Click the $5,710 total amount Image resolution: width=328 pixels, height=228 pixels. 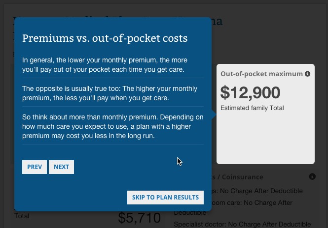(140, 218)
